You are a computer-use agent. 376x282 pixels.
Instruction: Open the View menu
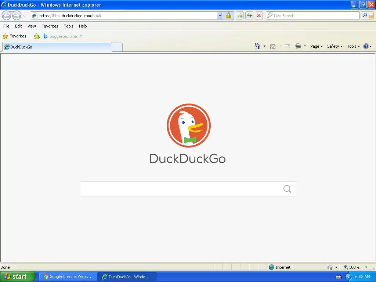click(32, 26)
